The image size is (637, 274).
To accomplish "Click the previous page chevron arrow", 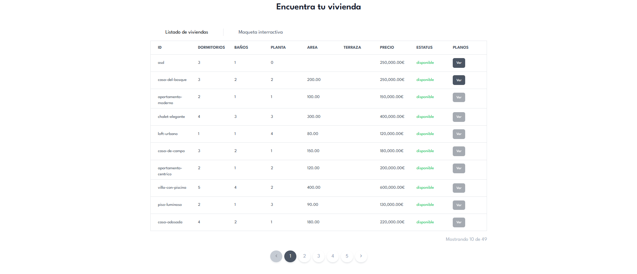I will pyautogui.click(x=276, y=256).
